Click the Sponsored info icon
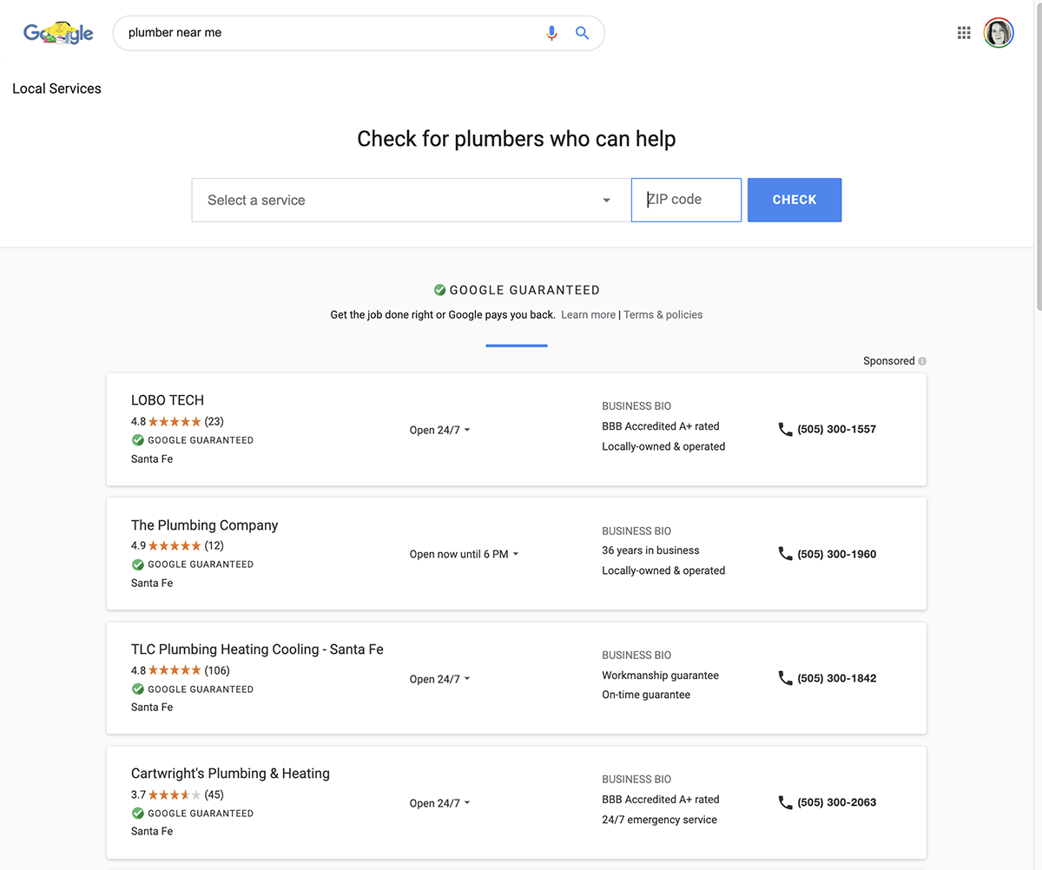1042x870 pixels. [x=922, y=361]
